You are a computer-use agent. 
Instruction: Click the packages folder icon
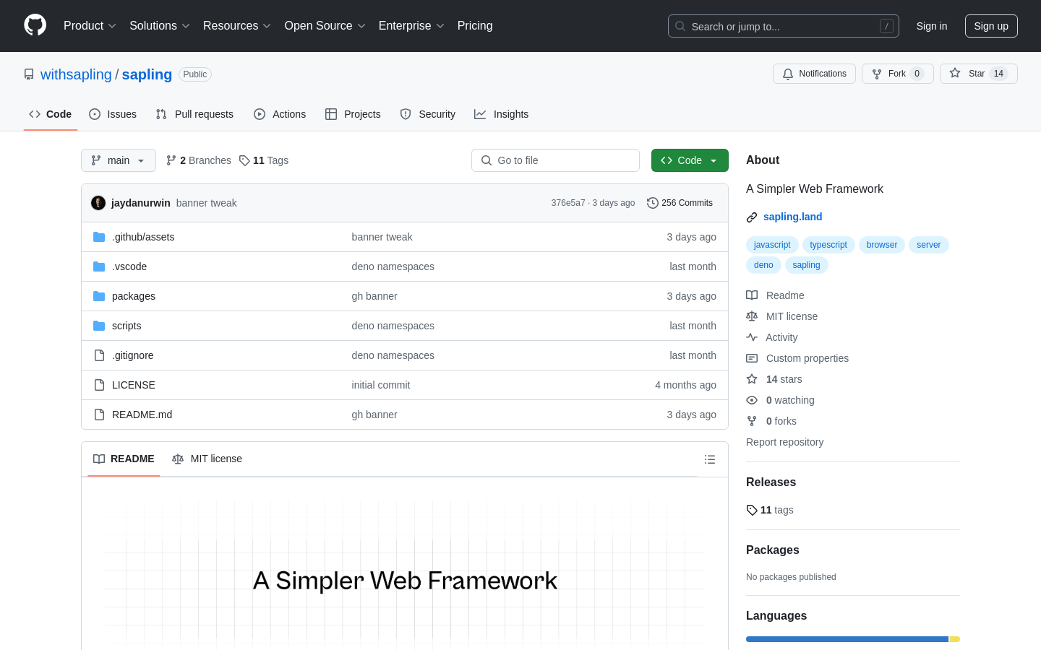[x=99, y=296]
